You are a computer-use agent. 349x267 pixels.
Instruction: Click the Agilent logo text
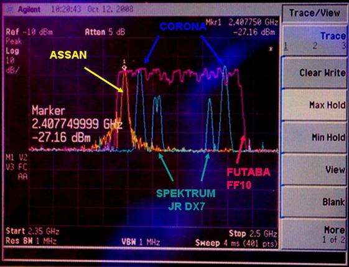click(29, 9)
